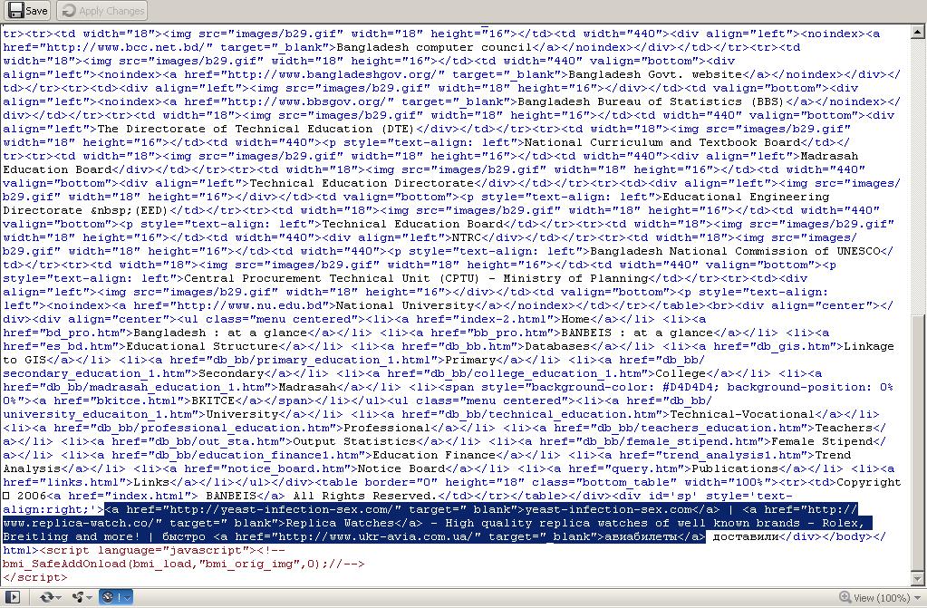This screenshot has width=927, height=608.
Task: Click the text "db_gis.htm"
Action: coord(797,346)
